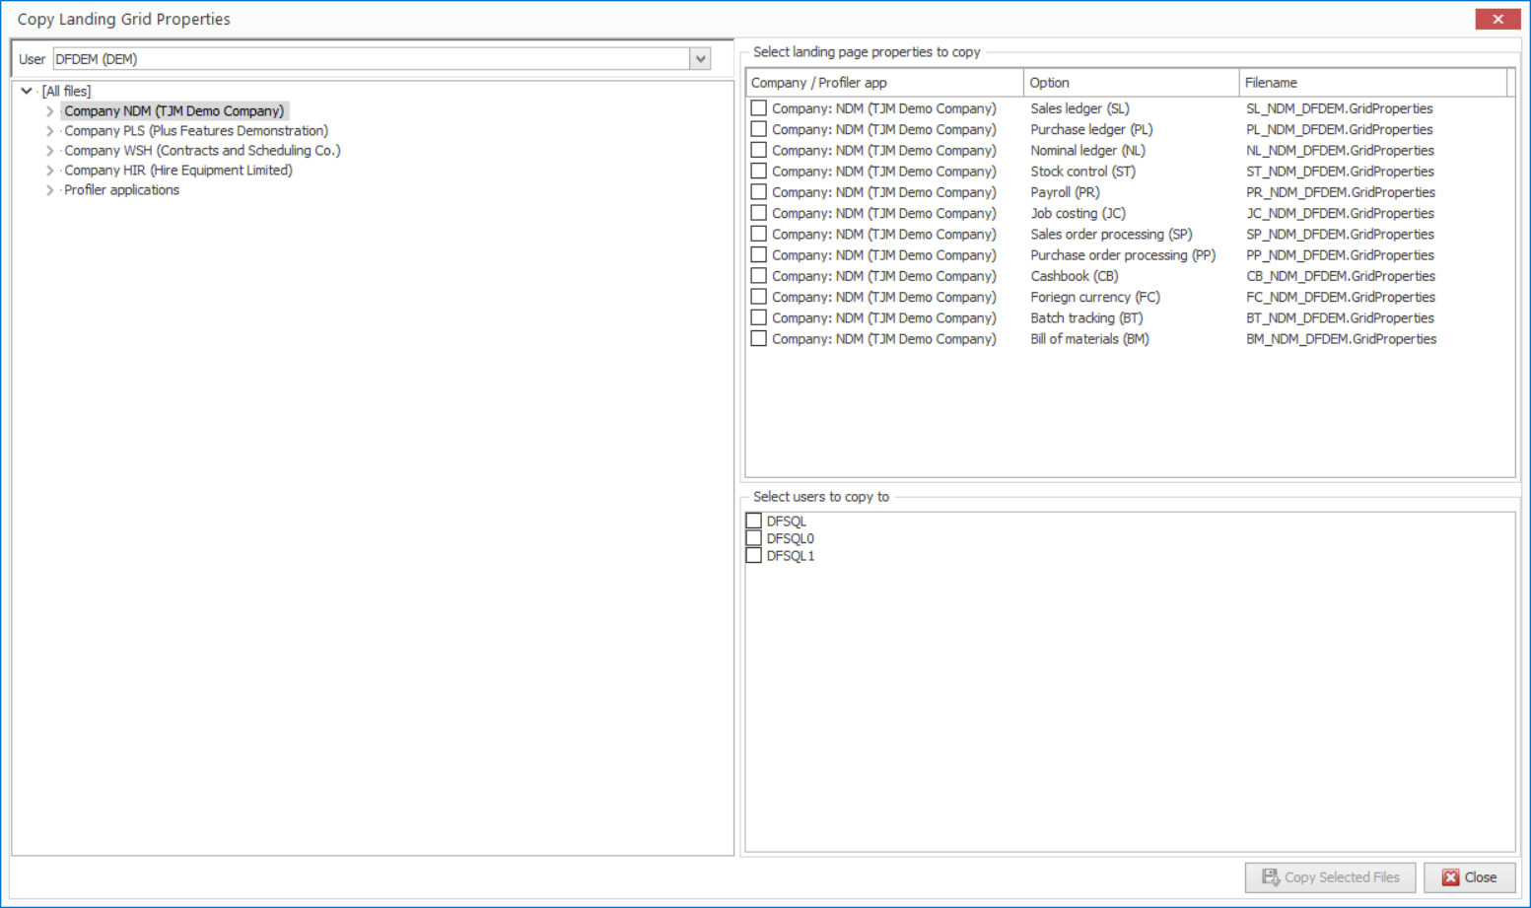Select the Profiler applications tree item
The image size is (1531, 908).
click(x=121, y=190)
